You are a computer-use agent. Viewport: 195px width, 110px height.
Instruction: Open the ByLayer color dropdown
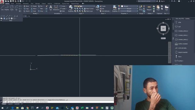[x=137, y=6]
